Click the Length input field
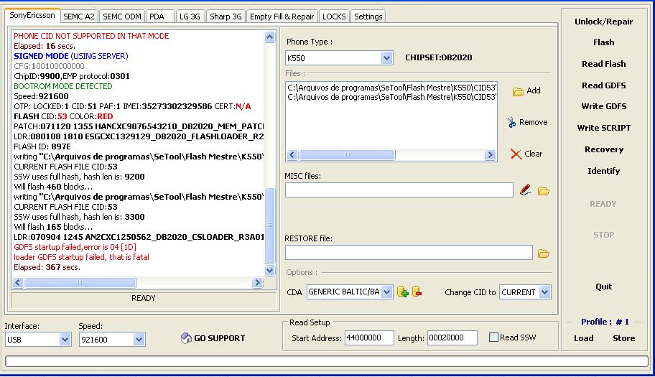The image size is (655, 377). [452, 338]
